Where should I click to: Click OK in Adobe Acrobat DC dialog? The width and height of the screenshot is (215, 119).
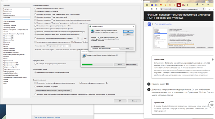tap(128, 31)
